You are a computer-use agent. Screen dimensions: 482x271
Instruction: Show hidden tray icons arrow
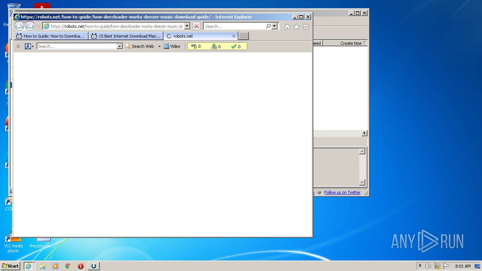point(420,266)
